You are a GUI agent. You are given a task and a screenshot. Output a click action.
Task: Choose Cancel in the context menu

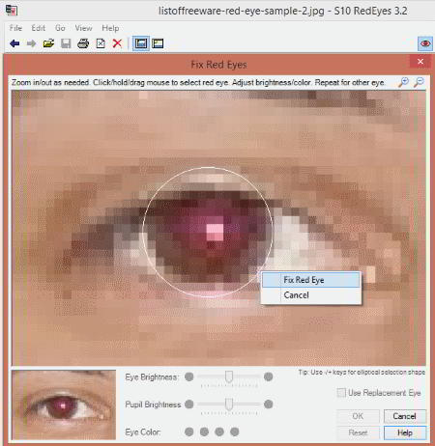[x=311, y=295]
